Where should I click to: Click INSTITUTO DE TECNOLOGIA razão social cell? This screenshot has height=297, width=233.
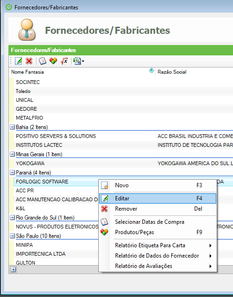(195, 145)
